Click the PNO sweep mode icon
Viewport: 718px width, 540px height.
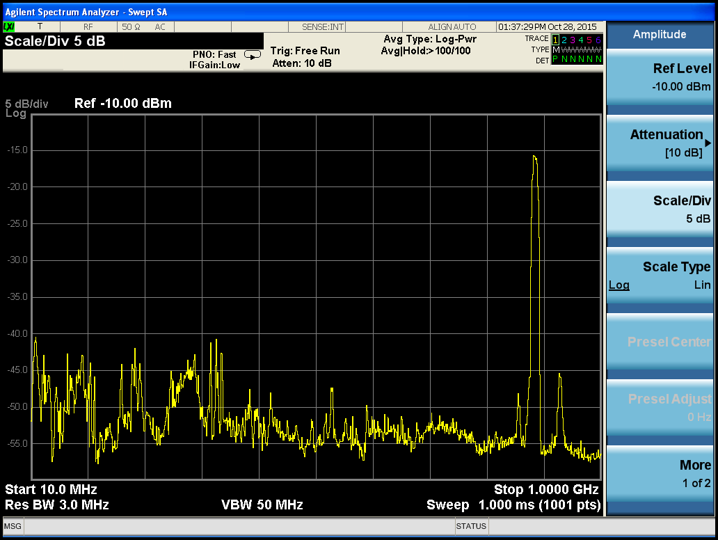pos(252,55)
